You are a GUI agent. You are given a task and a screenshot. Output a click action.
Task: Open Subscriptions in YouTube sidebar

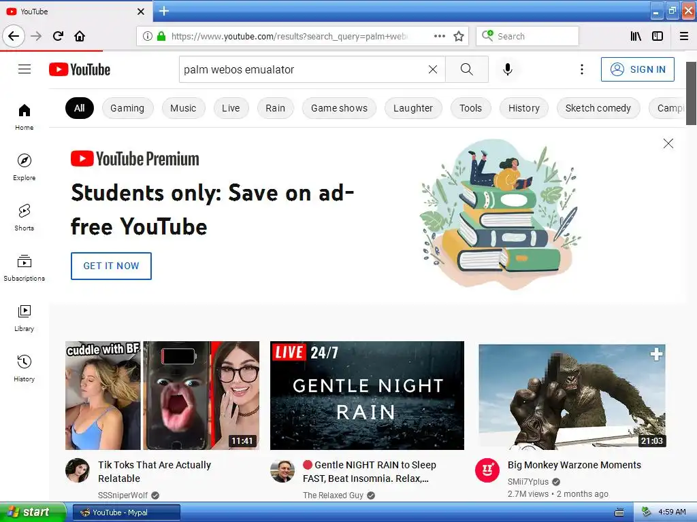point(25,268)
